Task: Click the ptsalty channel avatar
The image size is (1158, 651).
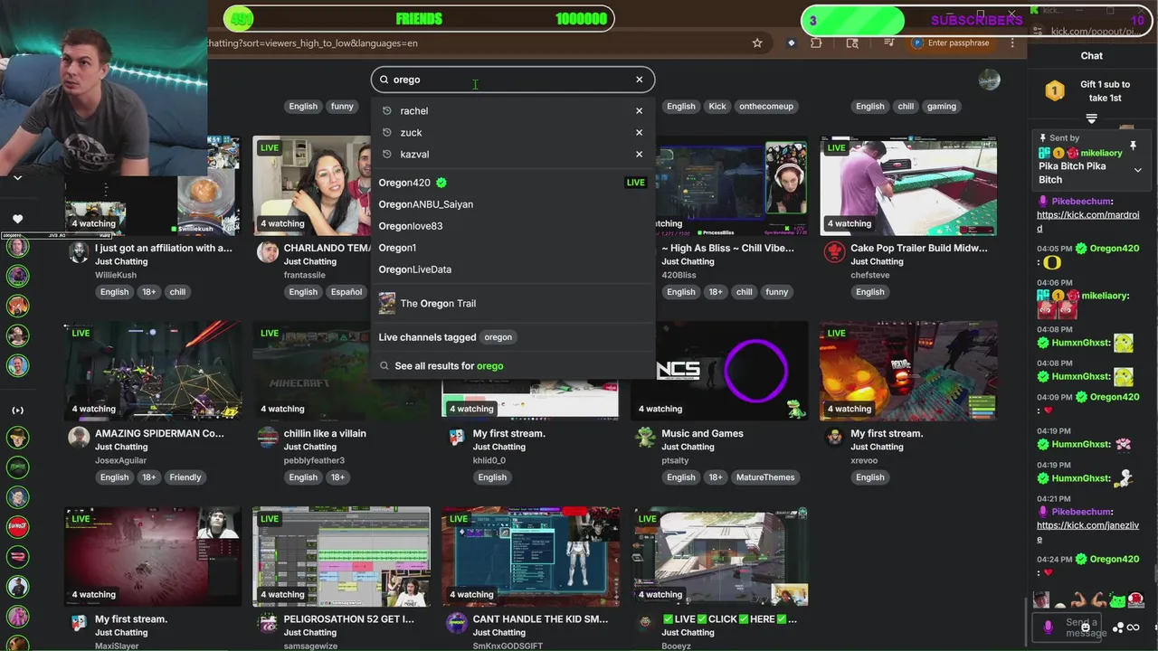Action: click(645, 437)
